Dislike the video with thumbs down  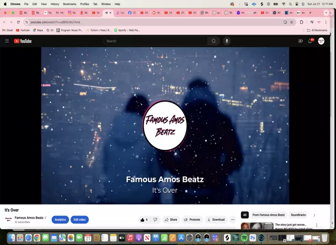point(155,220)
